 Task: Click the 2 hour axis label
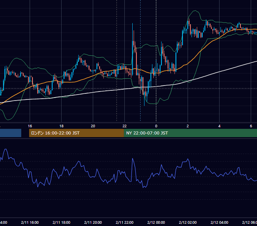click(x=188, y=126)
